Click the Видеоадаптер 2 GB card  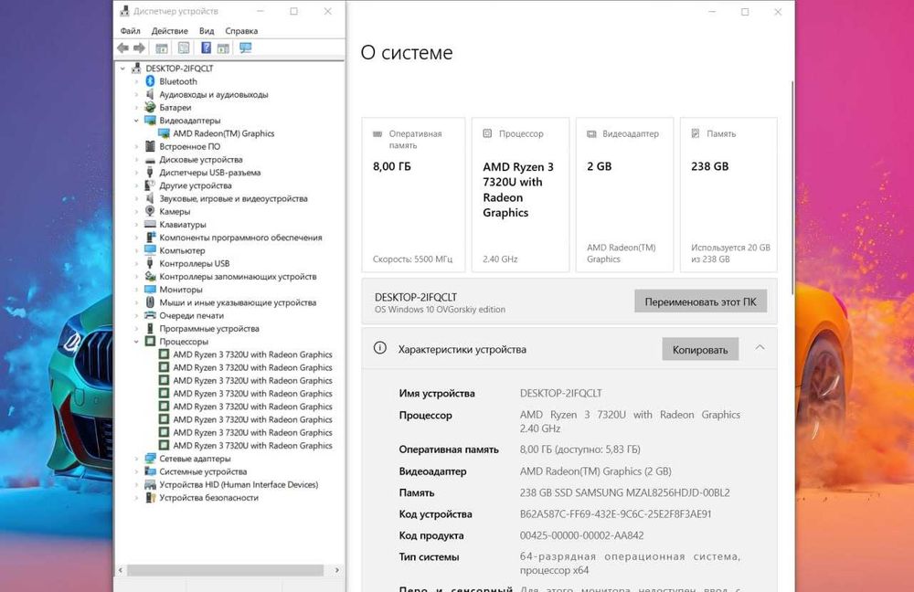(x=624, y=196)
